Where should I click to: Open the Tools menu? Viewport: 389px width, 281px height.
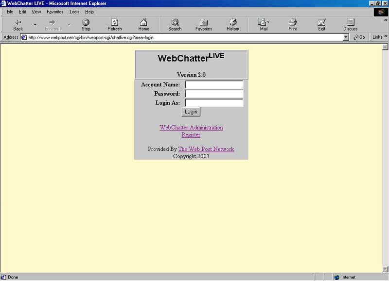74,12
